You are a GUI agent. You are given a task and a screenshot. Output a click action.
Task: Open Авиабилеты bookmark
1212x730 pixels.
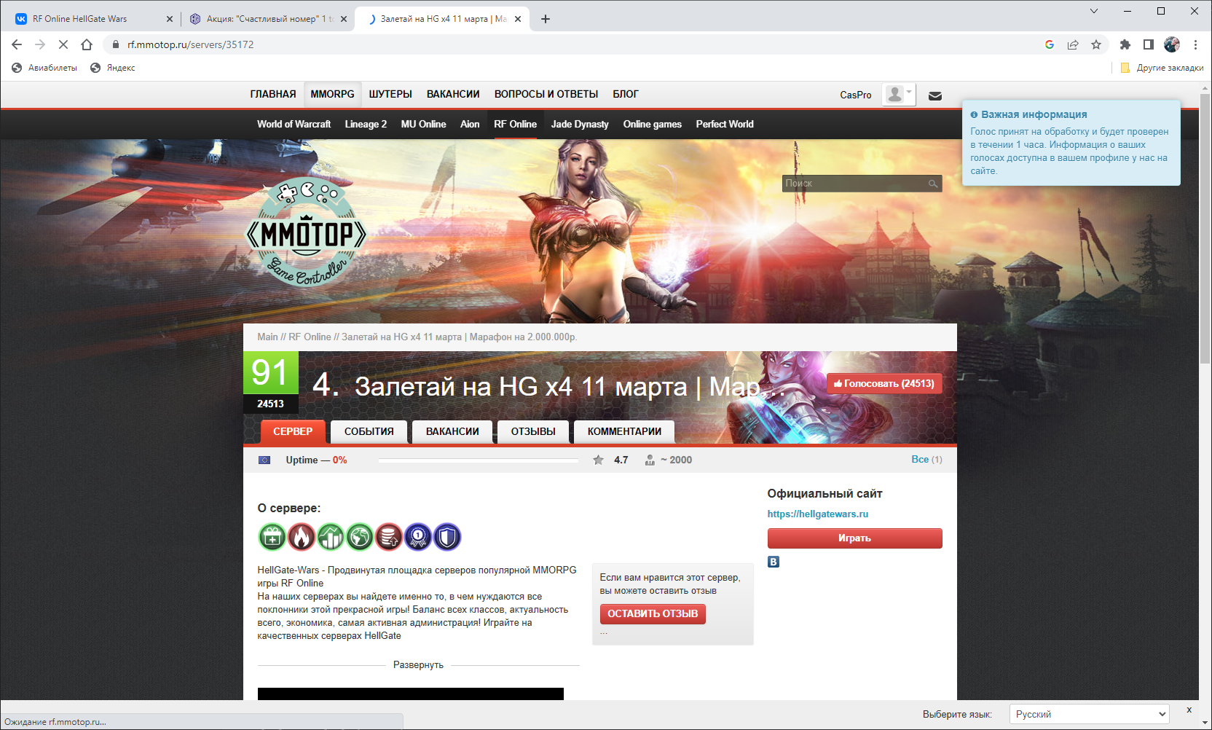[x=44, y=68]
